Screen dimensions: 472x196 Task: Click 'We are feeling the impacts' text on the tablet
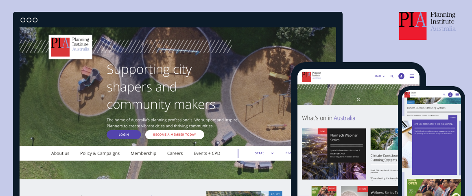(x=384, y=178)
